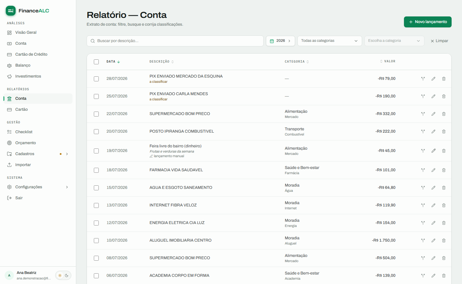Switch to light theme sun icon

pyautogui.click(x=60, y=275)
